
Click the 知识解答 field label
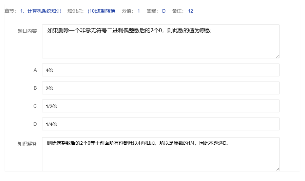pos(27,144)
